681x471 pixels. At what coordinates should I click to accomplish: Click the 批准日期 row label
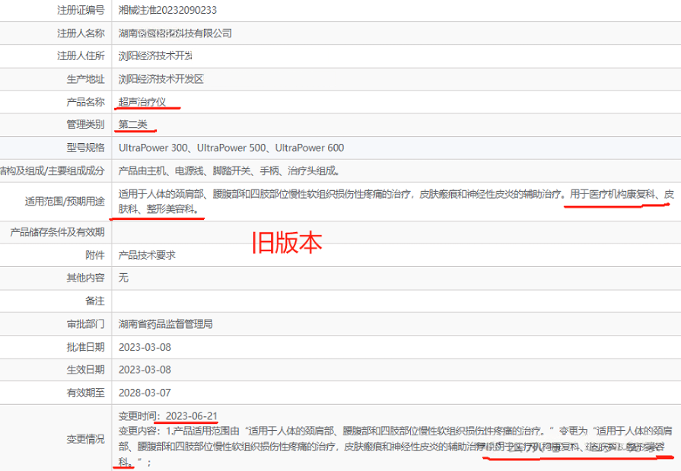(85, 346)
